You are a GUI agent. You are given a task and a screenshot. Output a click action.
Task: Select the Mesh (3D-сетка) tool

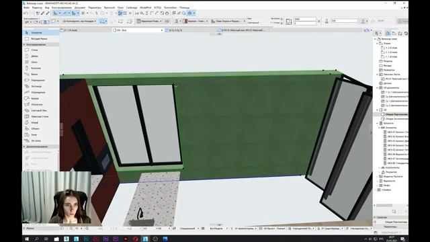coord(40,140)
